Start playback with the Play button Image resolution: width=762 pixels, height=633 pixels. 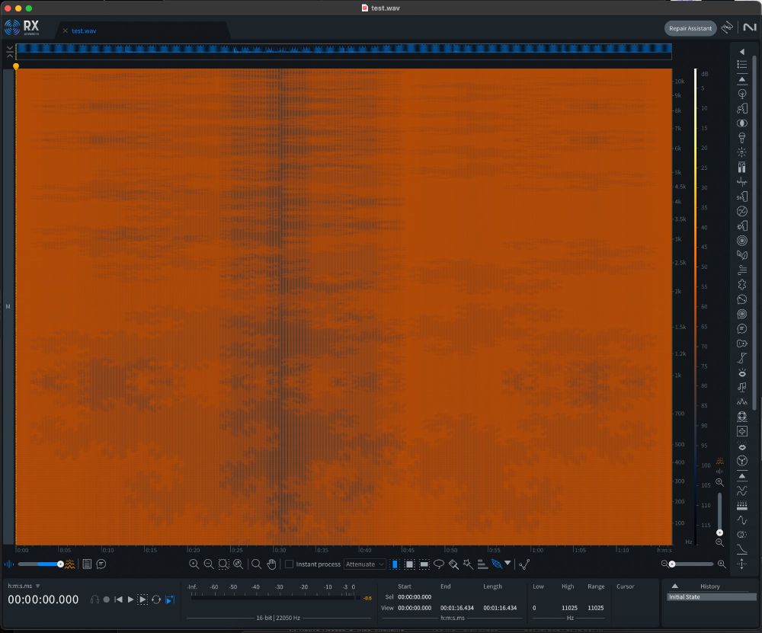pos(130,599)
